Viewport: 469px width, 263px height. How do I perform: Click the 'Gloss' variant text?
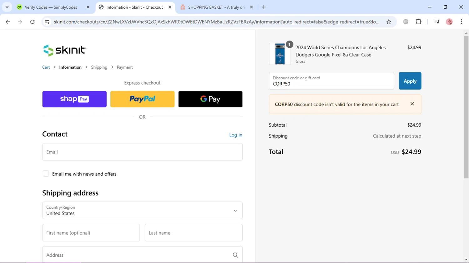[300, 61]
